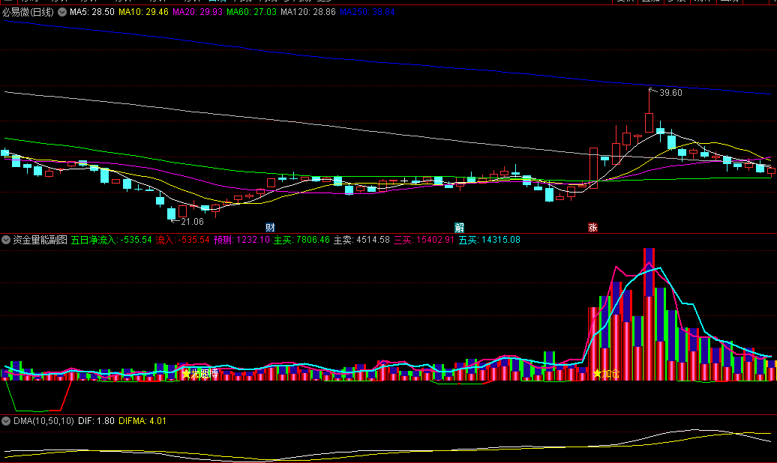The width and height of the screenshot is (777, 463).
Task: Select the 主卖: 4514.58 value
Action: pyautogui.click(x=361, y=240)
